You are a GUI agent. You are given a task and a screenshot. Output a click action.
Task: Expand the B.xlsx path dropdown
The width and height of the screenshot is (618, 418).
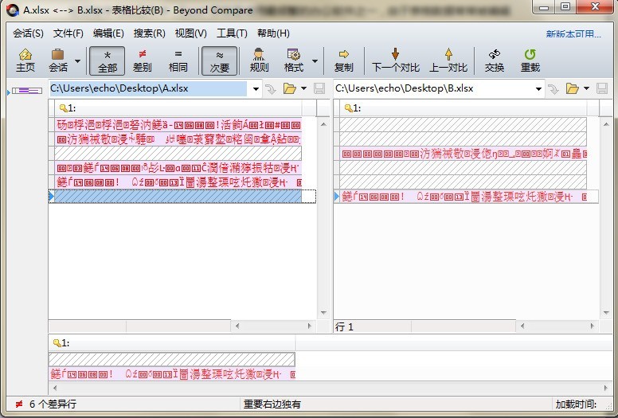tap(538, 89)
